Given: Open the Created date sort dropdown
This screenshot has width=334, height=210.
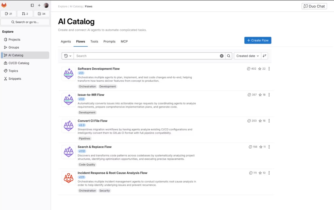Looking at the screenshot, I should pos(247,56).
